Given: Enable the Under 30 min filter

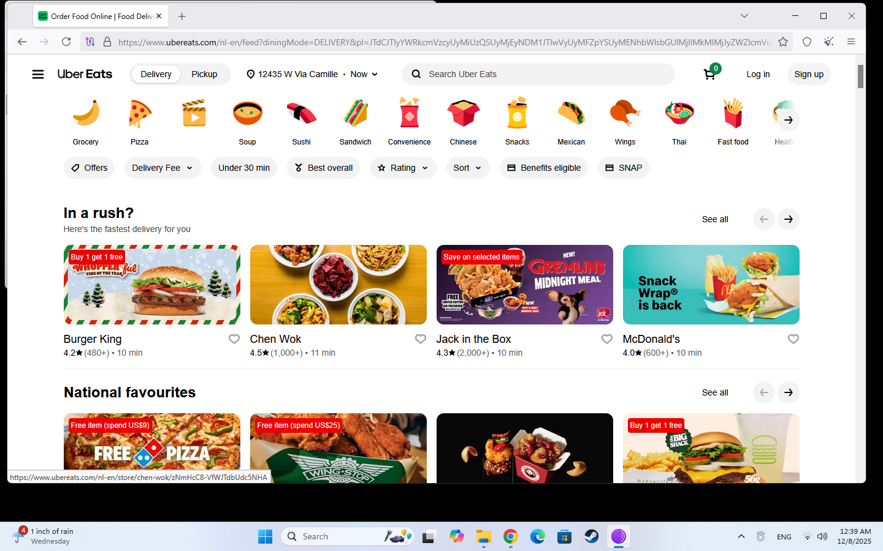Looking at the screenshot, I should coord(243,168).
